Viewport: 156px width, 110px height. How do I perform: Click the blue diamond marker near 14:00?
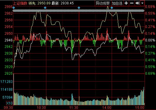(x=112, y=8)
